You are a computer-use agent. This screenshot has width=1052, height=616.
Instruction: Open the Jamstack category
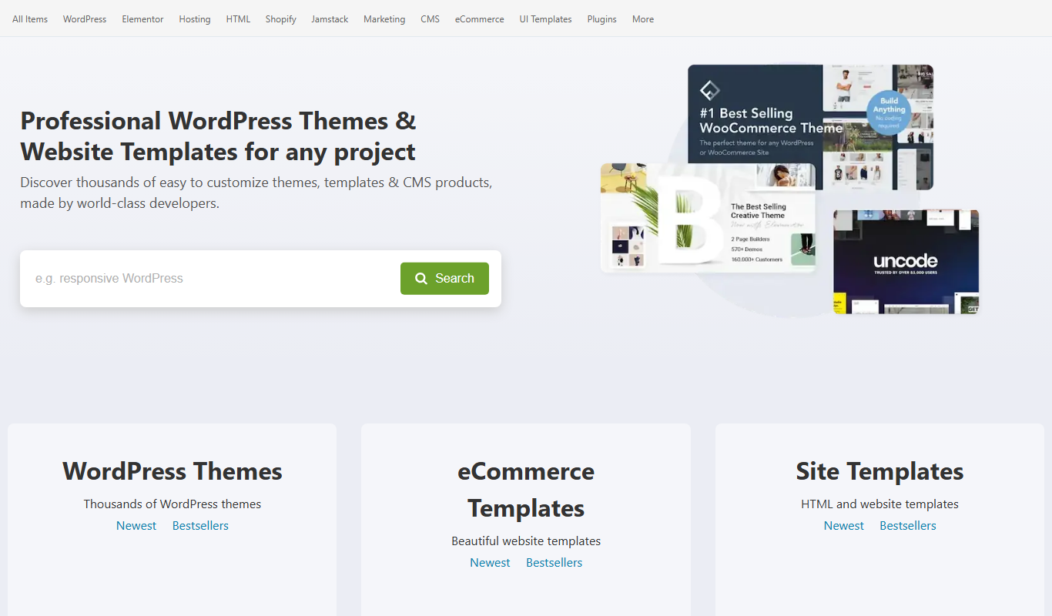point(330,19)
